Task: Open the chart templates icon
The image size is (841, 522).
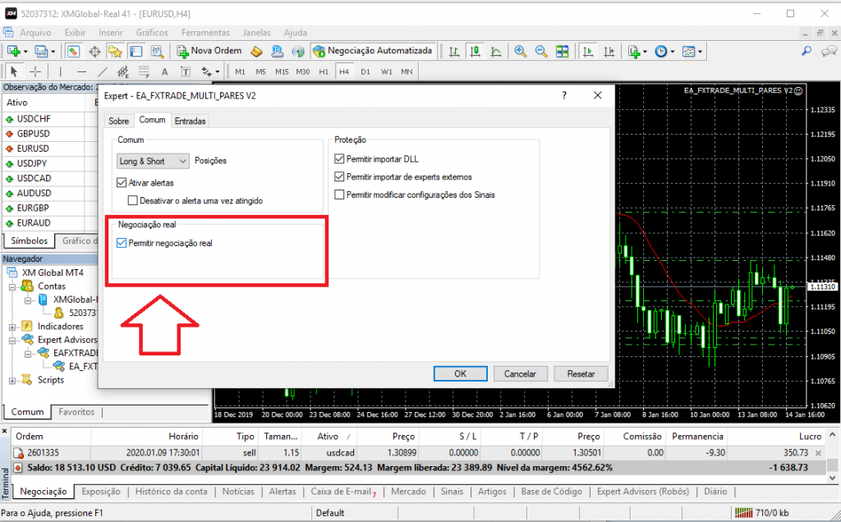Action: point(689,52)
